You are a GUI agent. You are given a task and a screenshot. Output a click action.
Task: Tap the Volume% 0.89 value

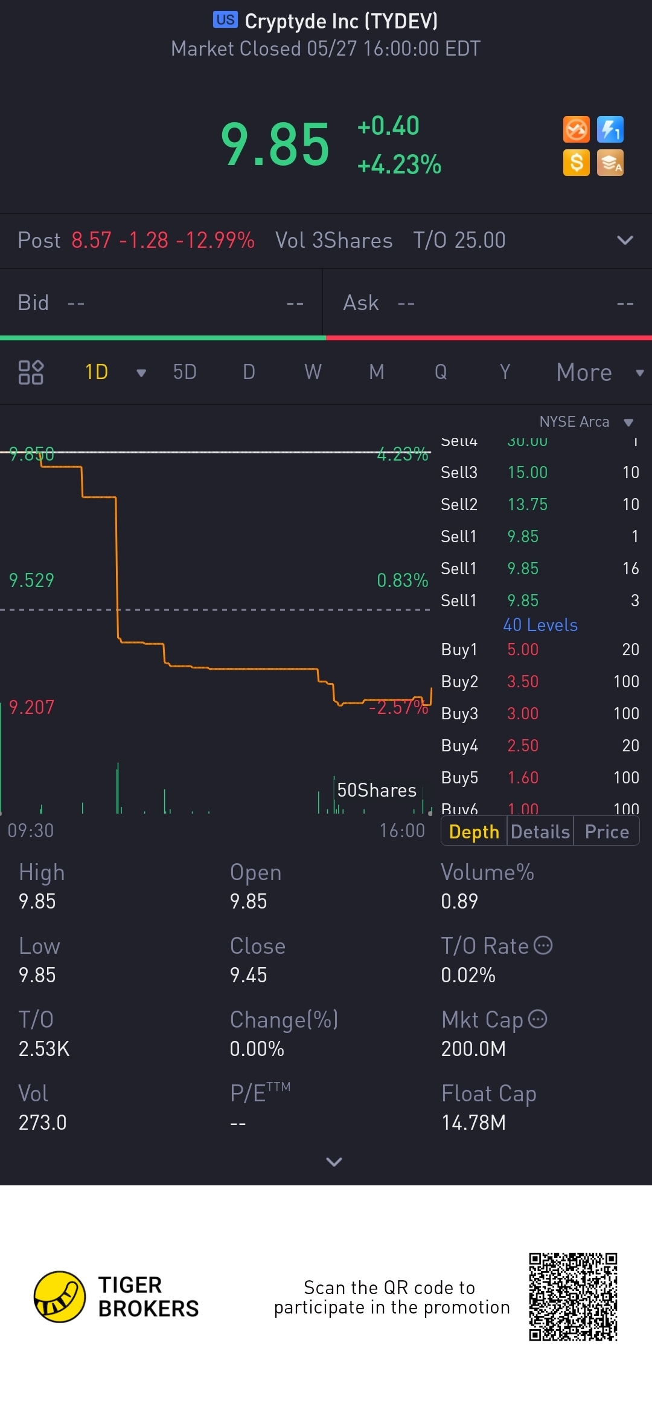[x=459, y=901]
